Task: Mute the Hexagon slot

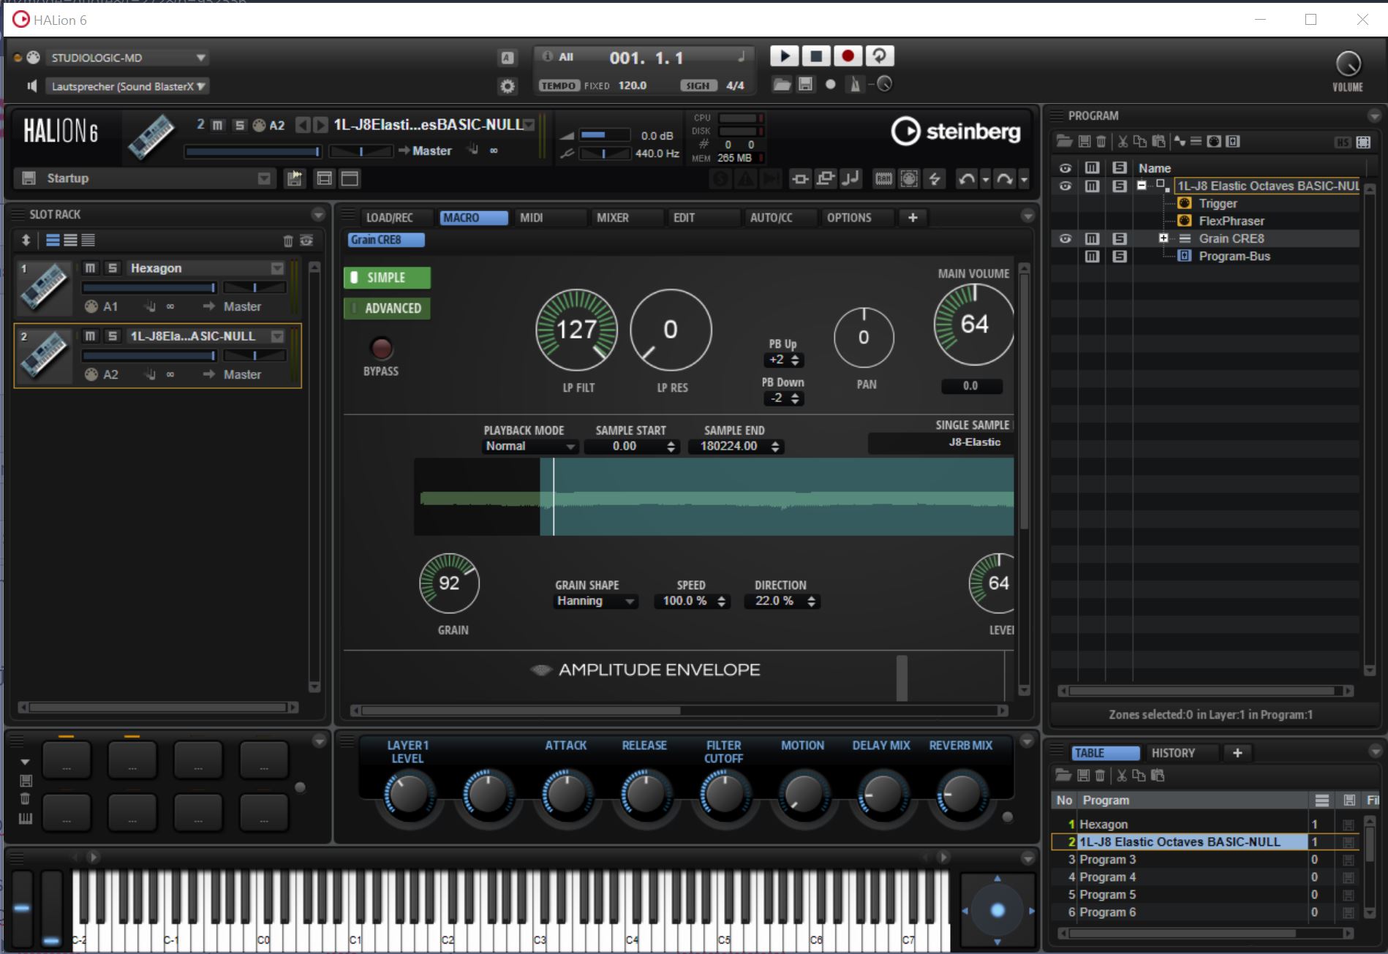Action: [90, 268]
